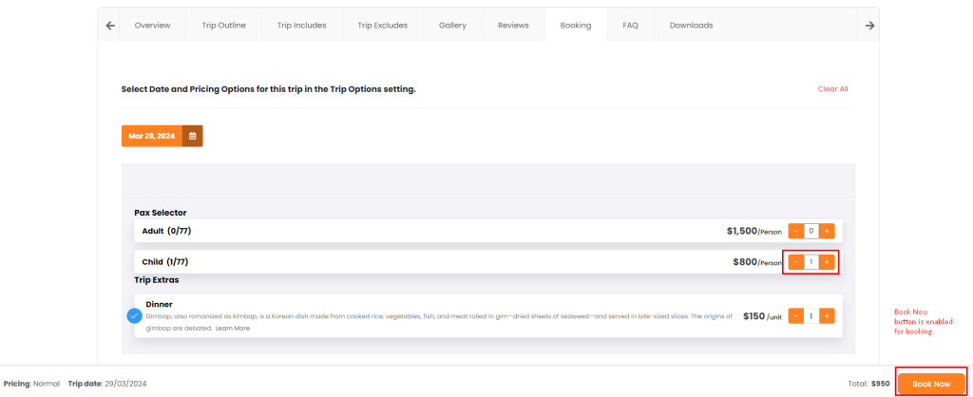Switch to the Overview tab
Screen dimensions: 973x397
click(x=152, y=26)
